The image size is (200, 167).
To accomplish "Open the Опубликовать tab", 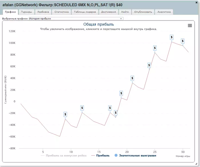I will click(x=143, y=12).
